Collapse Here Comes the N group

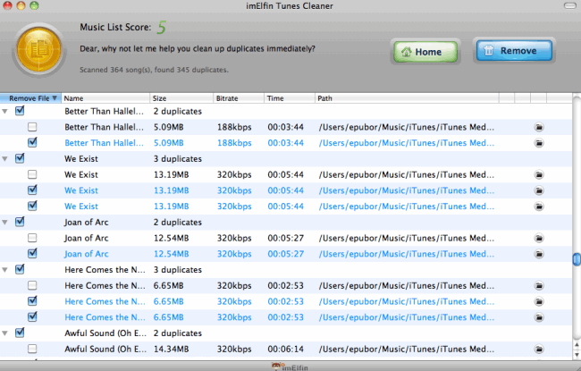[4, 270]
